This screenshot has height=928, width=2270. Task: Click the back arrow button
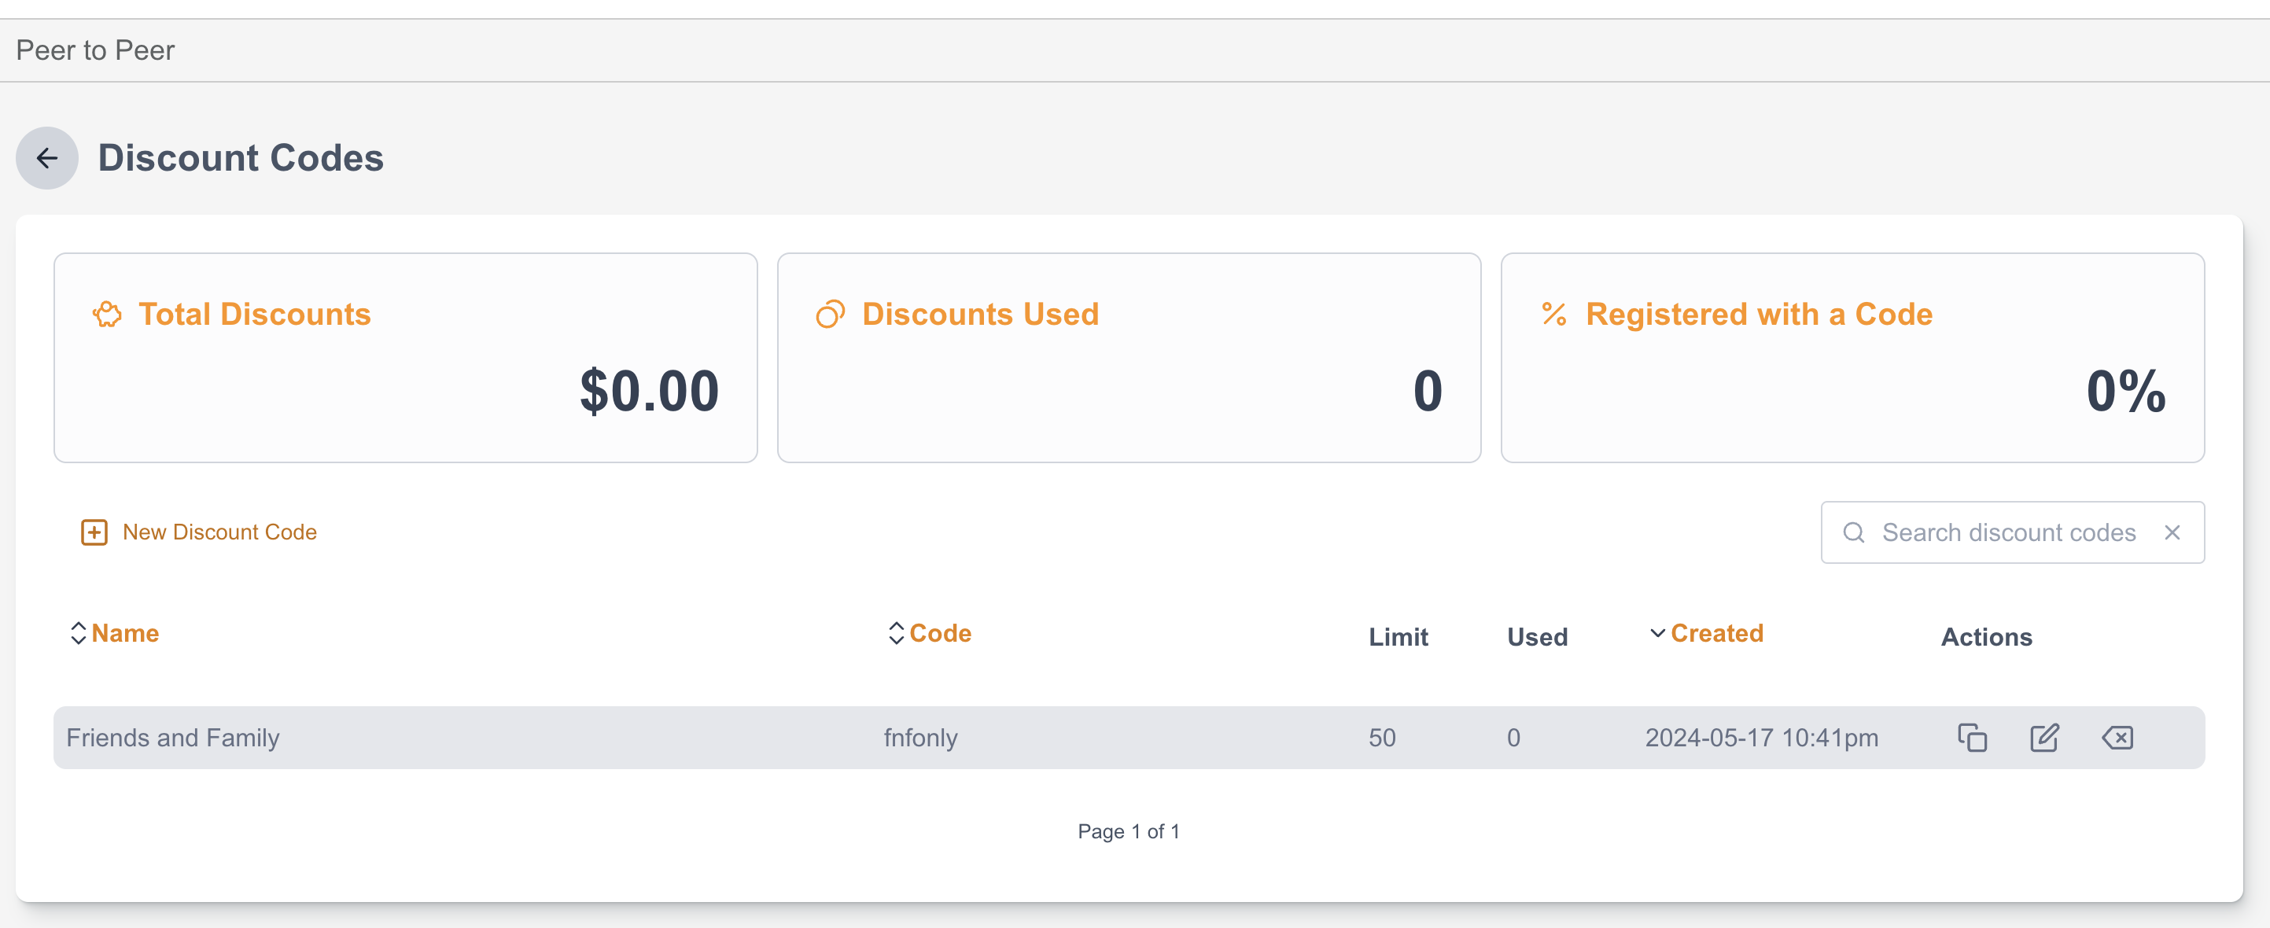pos(46,159)
